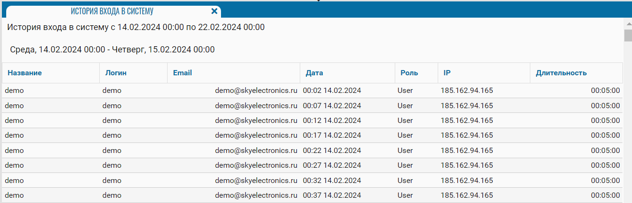Select the login entry at 00:07 14.02.2024
The width and height of the screenshot is (632, 203).
[x=112, y=105]
